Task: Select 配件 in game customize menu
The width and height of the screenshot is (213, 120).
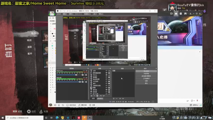Action: click(x=30, y=54)
